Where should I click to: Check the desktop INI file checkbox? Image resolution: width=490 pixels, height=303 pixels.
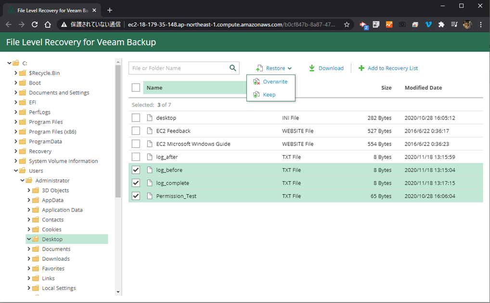click(136, 118)
